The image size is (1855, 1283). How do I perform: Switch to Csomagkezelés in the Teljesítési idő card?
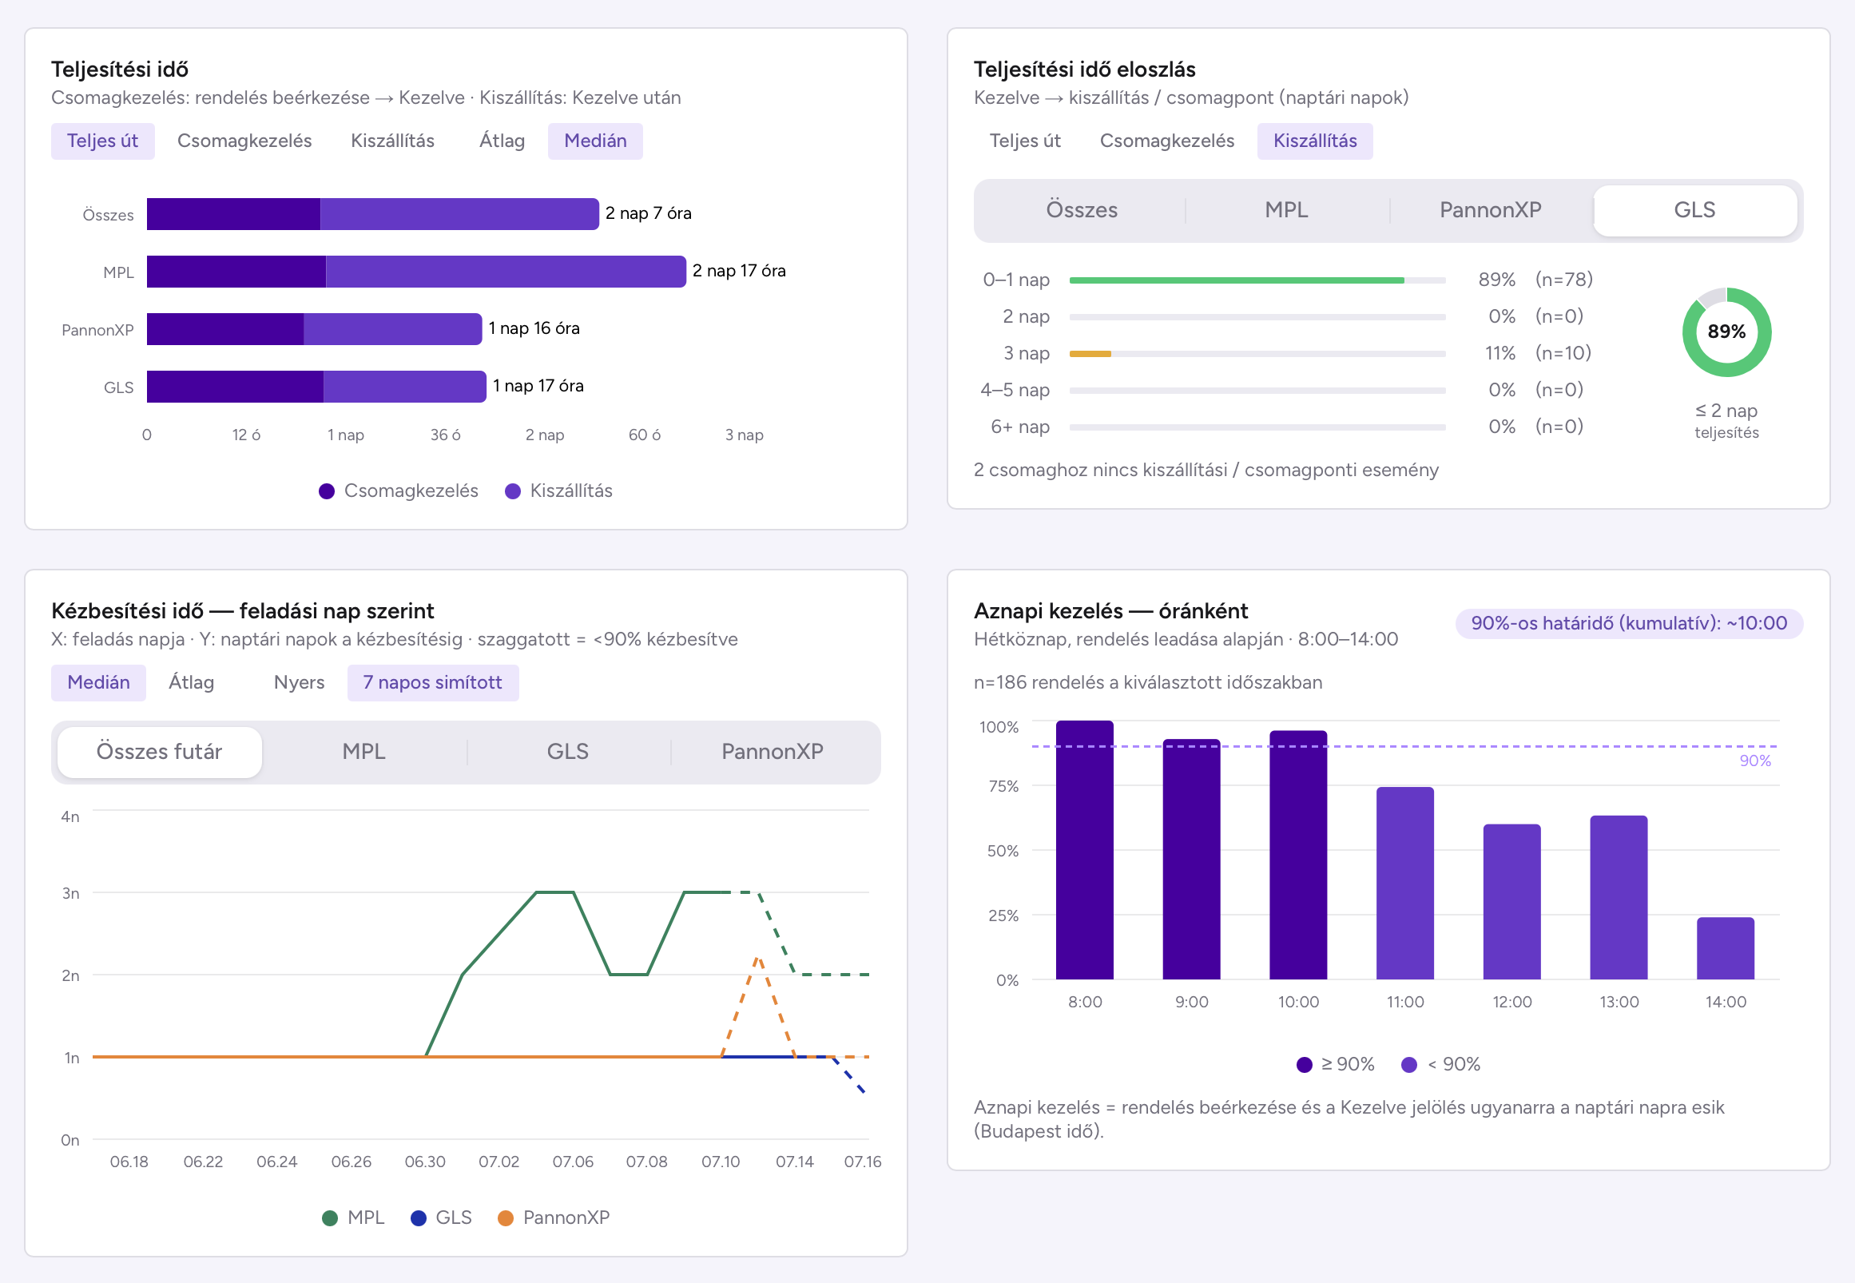244,141
